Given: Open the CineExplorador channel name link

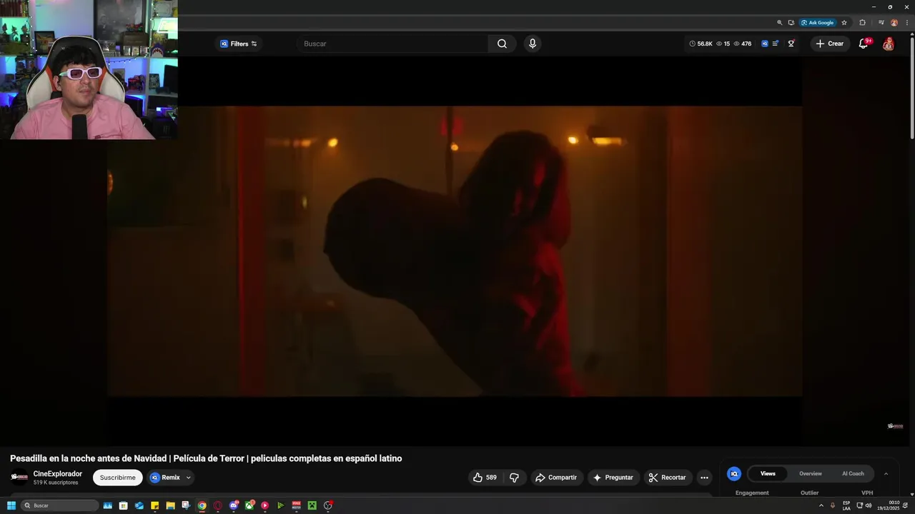Looking at the screenshot, I should click(58, 474).
